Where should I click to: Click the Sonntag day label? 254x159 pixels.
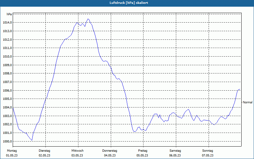pyautogui.click(x=208, y=151)
